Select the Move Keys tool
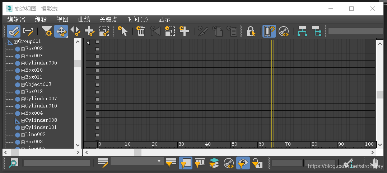387x173 pixels. pyautogui.click(x=61, y=31)
